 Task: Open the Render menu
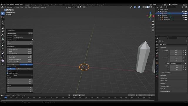(12, 5)
